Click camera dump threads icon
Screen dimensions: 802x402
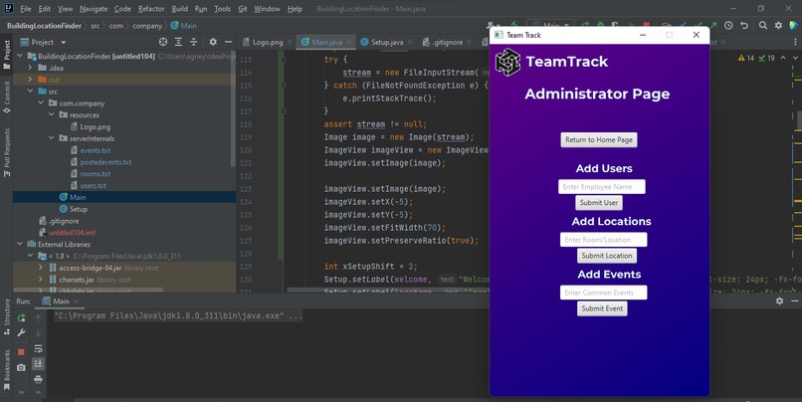[x=21, y=367]
